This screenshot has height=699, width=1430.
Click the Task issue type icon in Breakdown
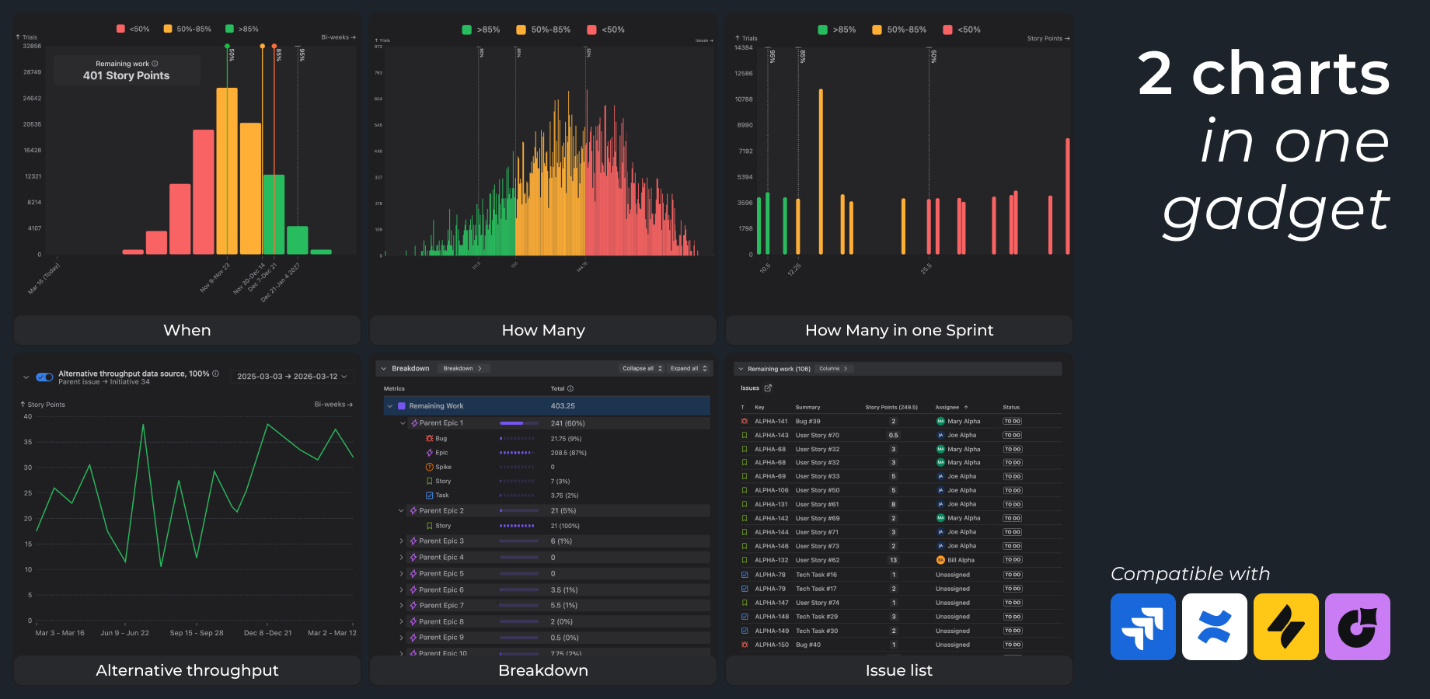pyautogui.click(x=429, y=495)
